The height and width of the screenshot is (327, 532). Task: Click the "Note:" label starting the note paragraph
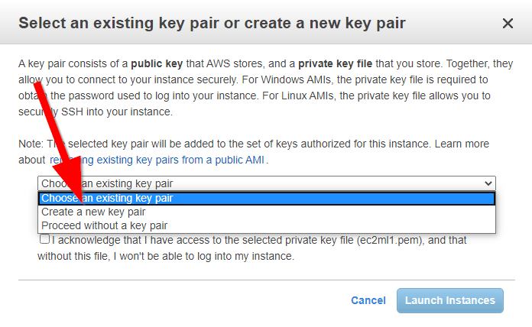pyautogui.click(x=31, y=144)
